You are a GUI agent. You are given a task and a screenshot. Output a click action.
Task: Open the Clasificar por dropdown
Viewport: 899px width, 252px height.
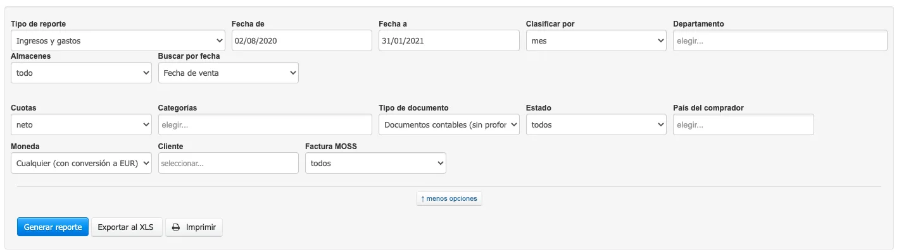596,41
